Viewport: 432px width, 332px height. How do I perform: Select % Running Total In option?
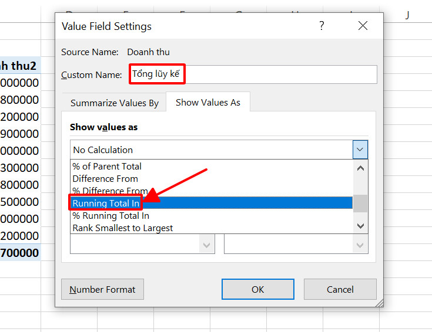point(212,216)
